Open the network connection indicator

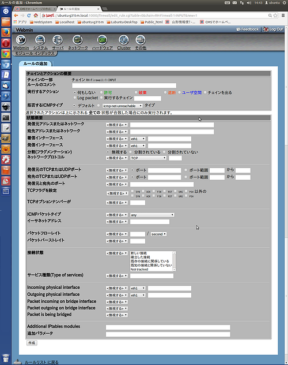pyautogui.click(x=242, y=3)
